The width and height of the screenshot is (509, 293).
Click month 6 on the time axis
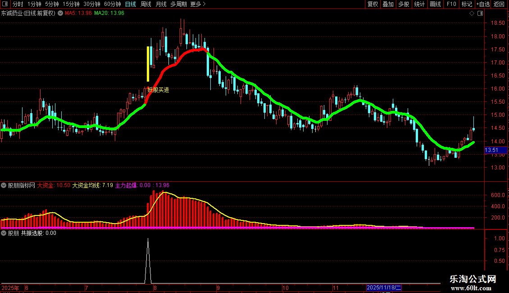pos(27,288)
